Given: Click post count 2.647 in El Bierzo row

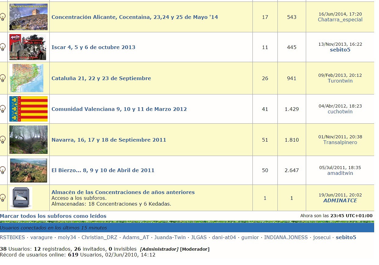Looking at the screenshot, I should [x=292, y=170].
